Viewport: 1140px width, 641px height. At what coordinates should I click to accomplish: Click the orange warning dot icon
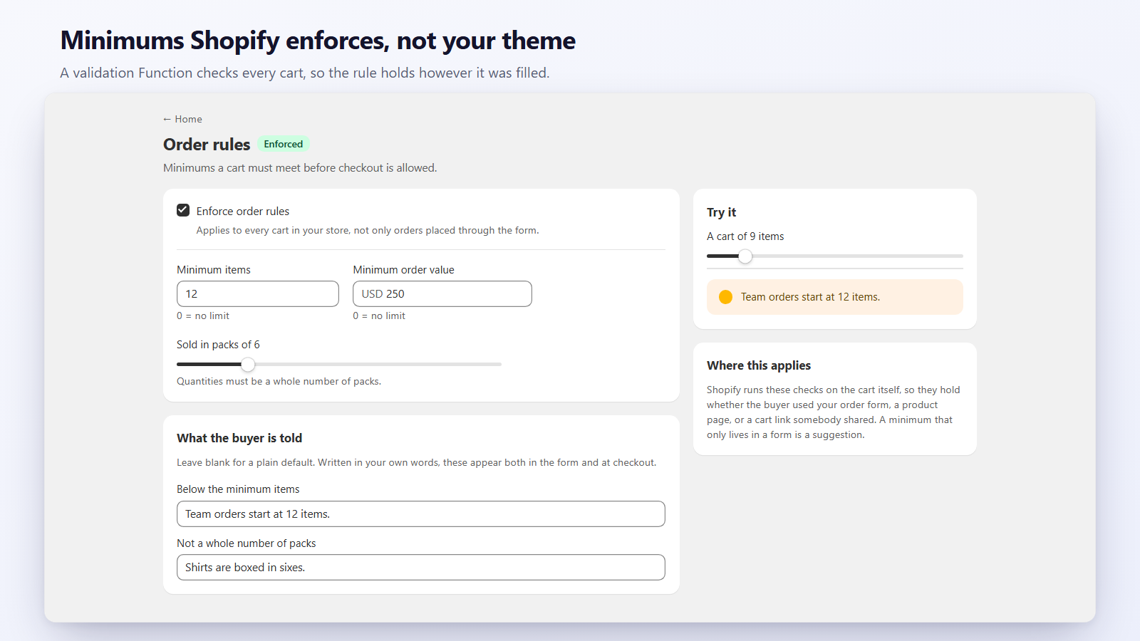[x=725, y=297]
